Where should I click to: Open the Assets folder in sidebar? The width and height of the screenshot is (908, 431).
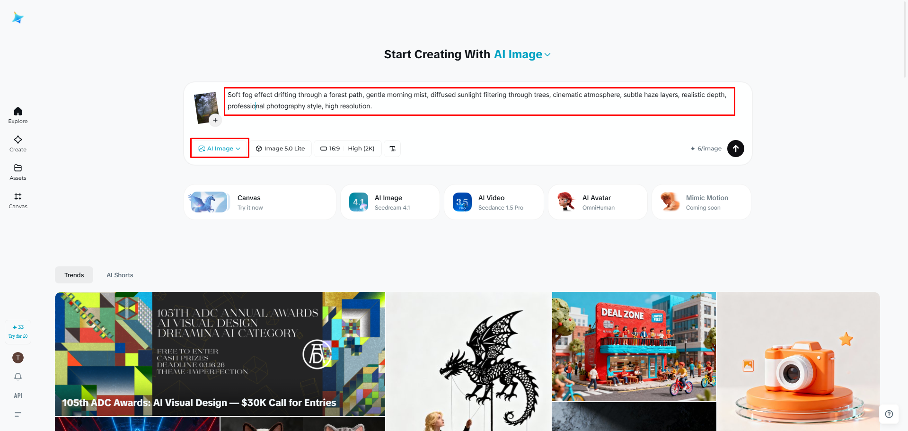(18, 172)
